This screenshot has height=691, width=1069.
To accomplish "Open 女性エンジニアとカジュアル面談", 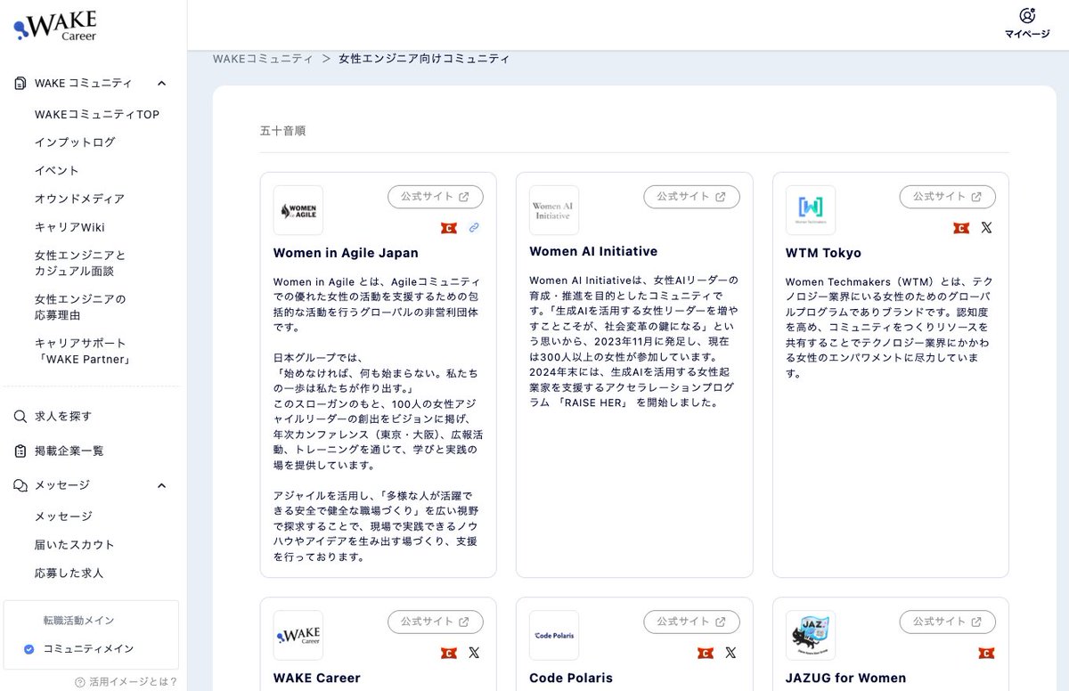I will [80, 264].
